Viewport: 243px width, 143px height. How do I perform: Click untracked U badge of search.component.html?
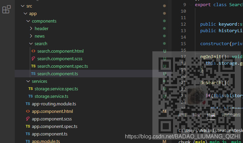[x=165, y=51]
